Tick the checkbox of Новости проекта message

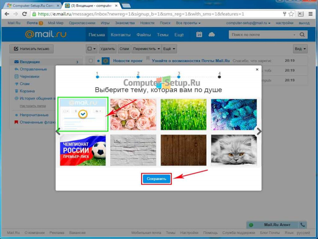pos(91,61)
